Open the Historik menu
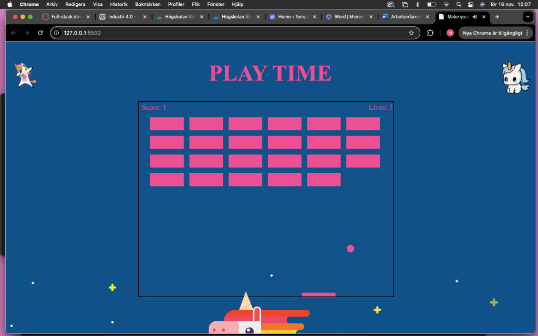 coord(119,4)
